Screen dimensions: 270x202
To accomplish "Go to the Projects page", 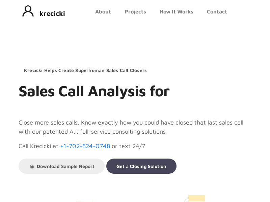I will pyautogui.click(x=135, y=12).
